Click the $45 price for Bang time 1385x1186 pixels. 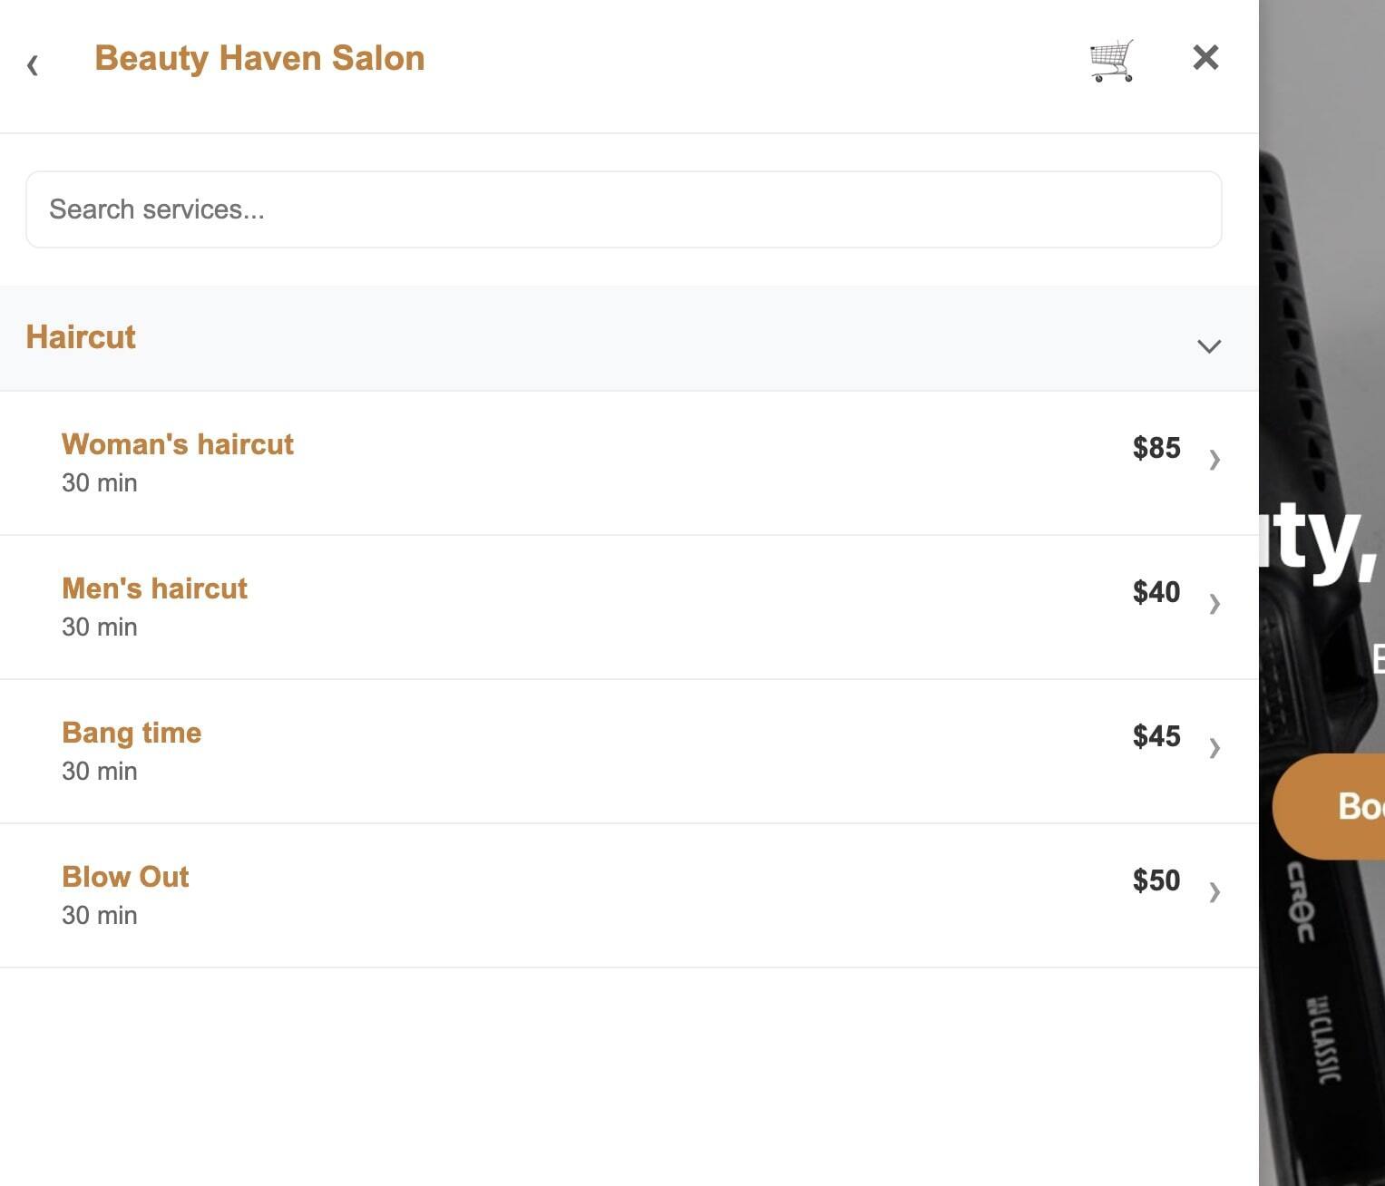[1156, 736]
